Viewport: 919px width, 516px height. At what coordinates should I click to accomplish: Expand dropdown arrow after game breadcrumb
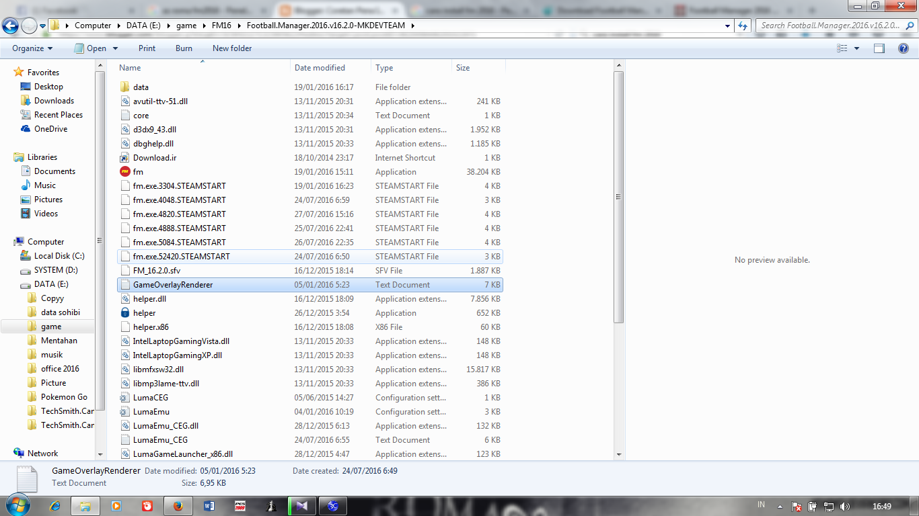tap(203, 26)
